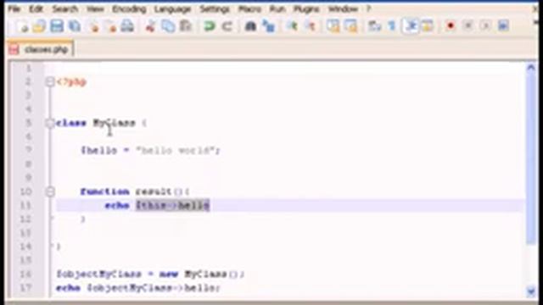Viewport: 543px width, 305px height.
Task: Click the Save All icon
Action: [x=75, y=26]
